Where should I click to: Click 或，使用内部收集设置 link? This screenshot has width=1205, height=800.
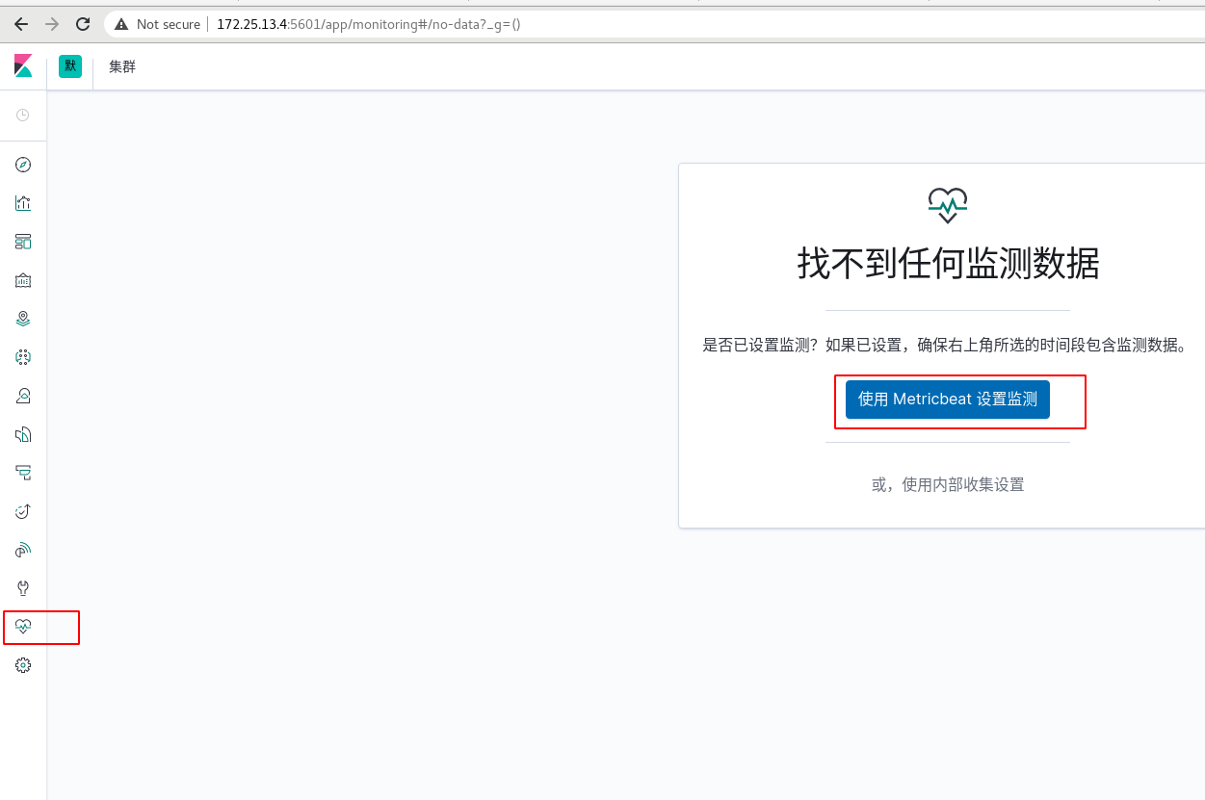pos(948,484)
